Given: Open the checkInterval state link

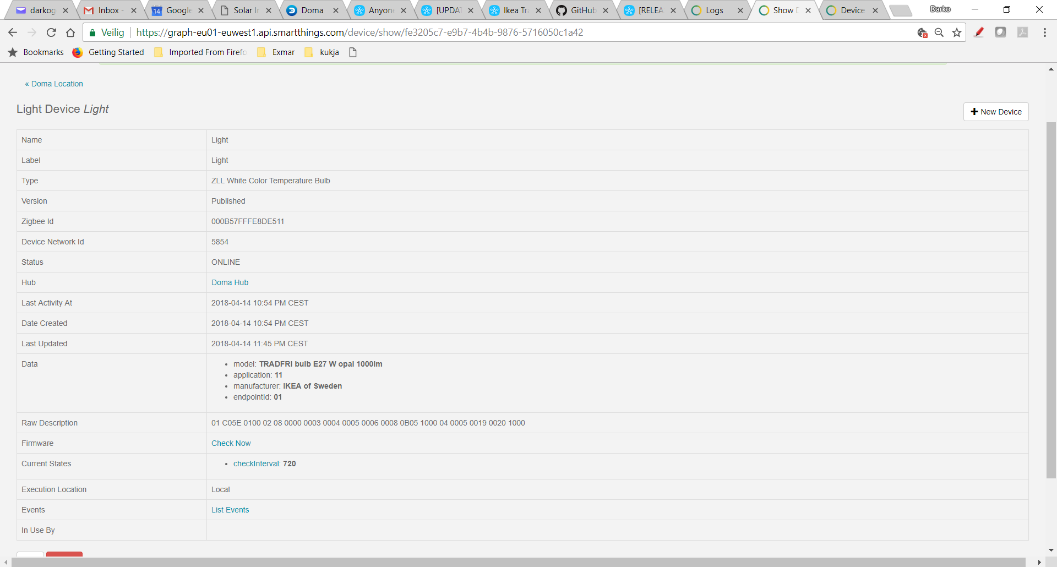Looking at the screenshot, I should [256, 464].
